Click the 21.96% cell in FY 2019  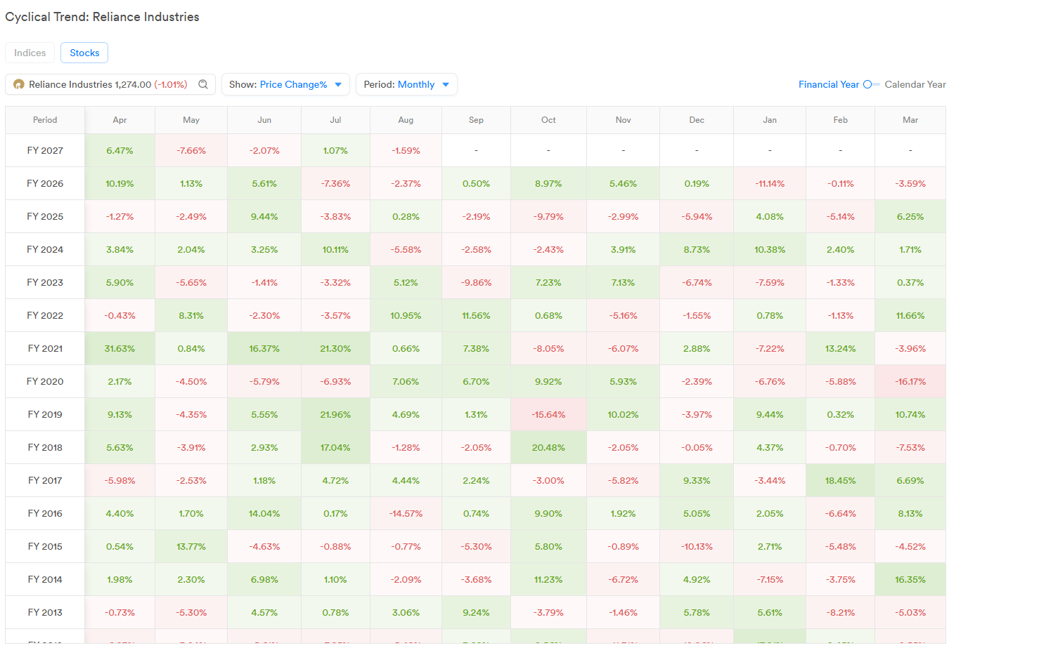click(336, 414)
